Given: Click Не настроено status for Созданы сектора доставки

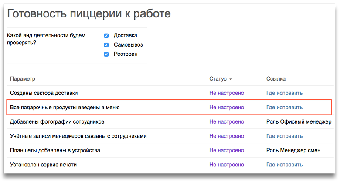Looking at the screenshot, I should (x=227, y=93).
